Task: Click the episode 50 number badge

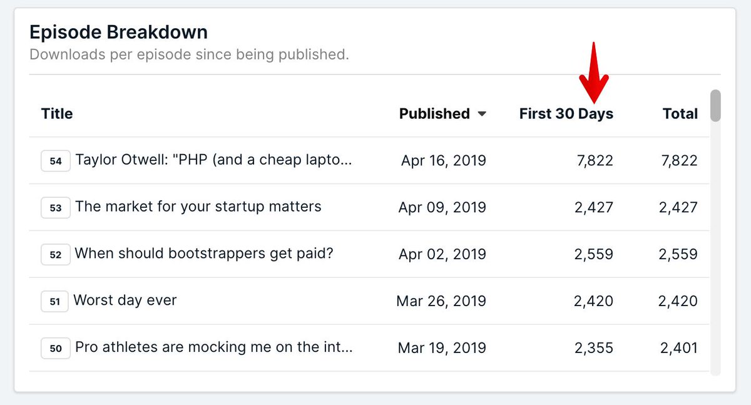Action: (55, 348)
